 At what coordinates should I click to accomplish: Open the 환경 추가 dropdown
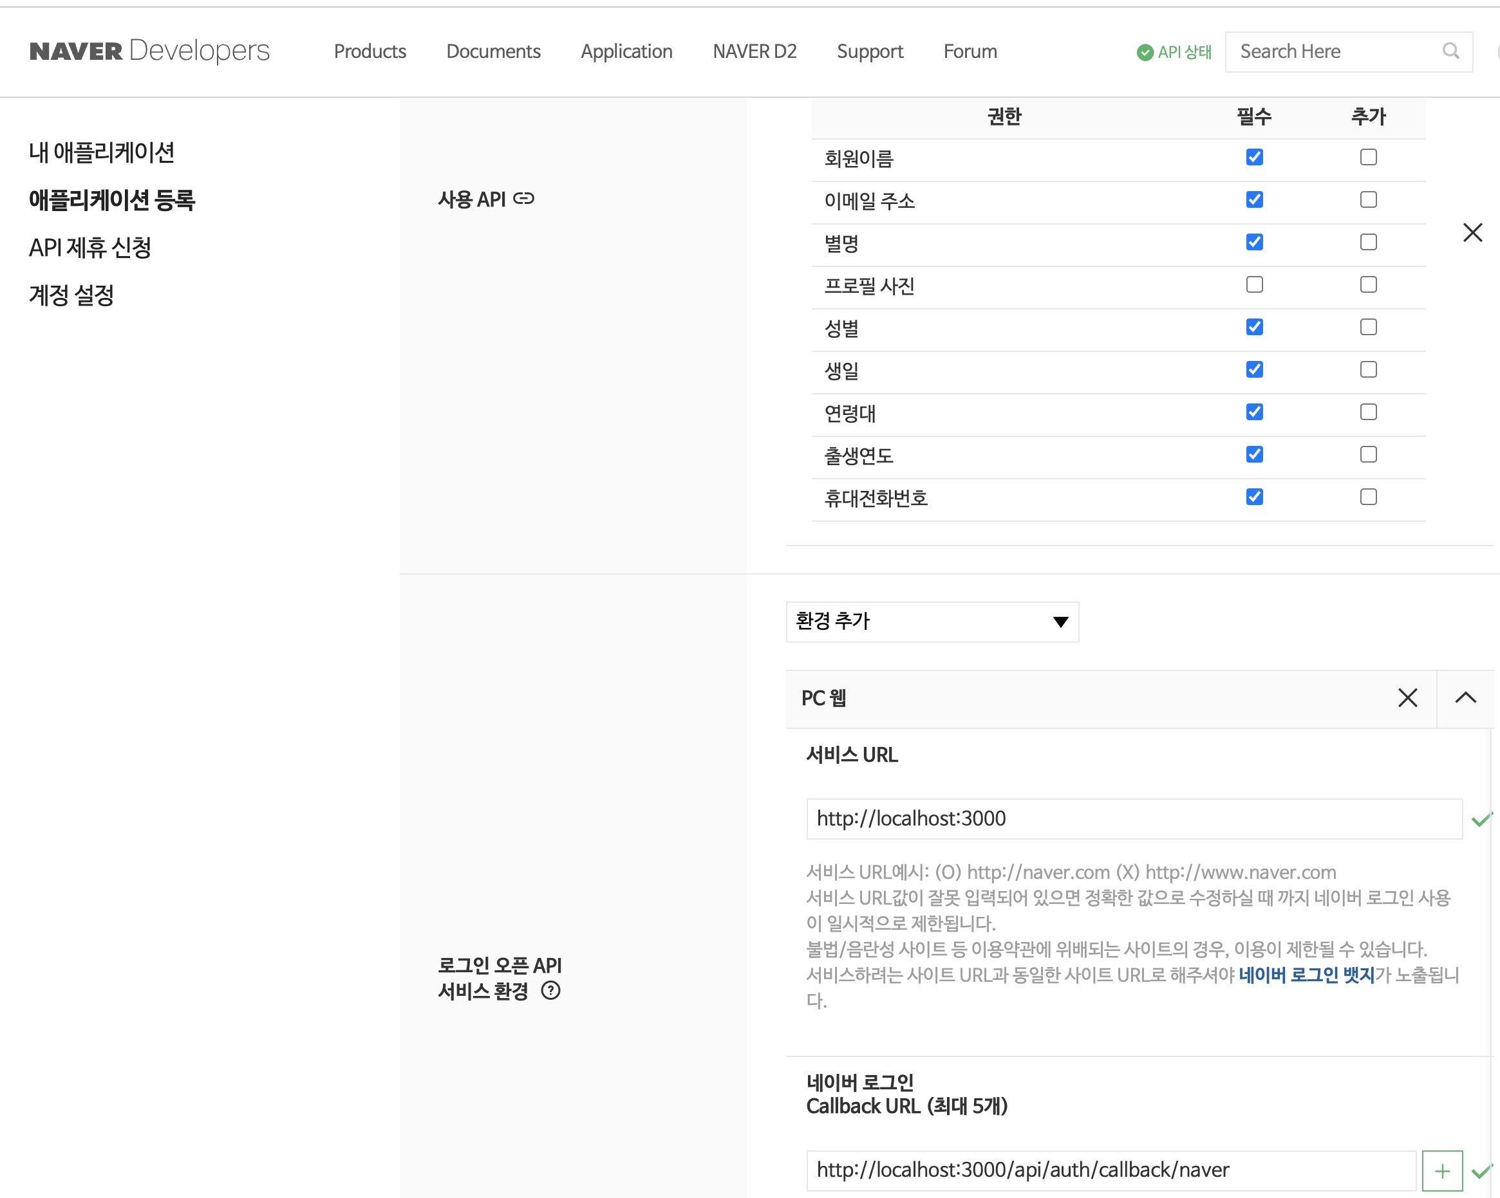click(932, 622)
